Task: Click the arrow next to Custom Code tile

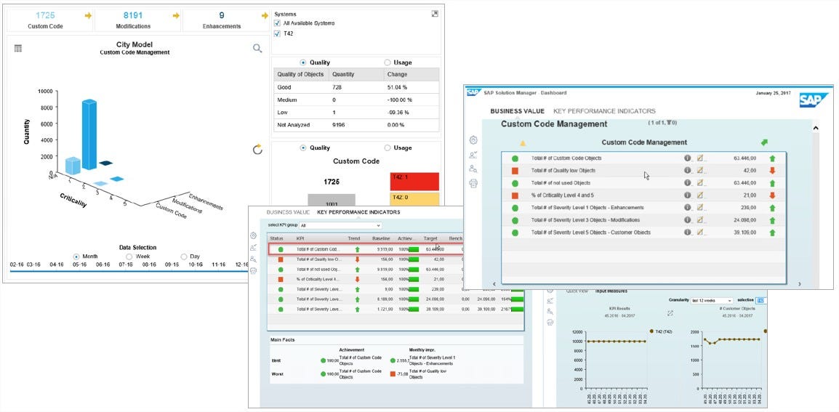Action: pyautogui.click(x=88, y=15)
